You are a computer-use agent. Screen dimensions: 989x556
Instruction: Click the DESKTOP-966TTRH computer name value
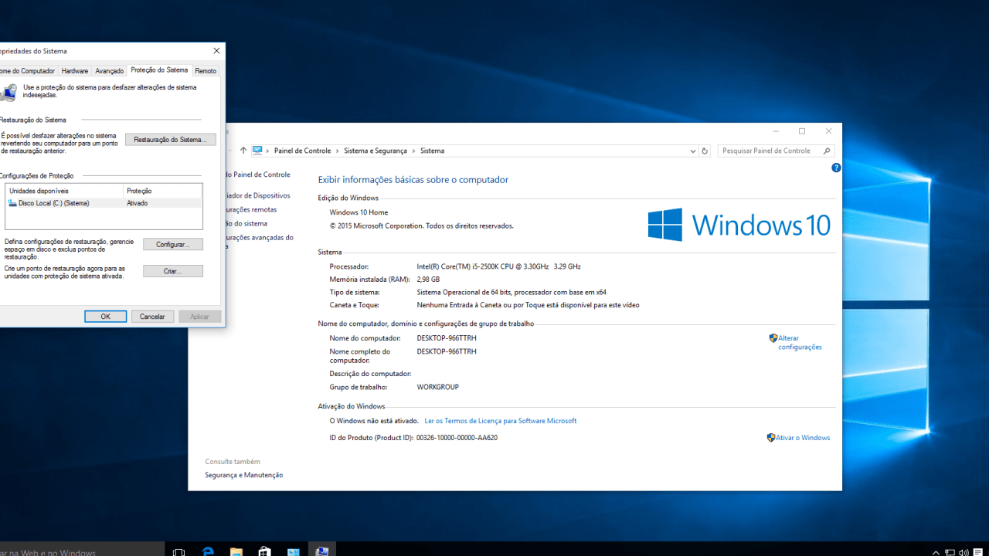pos(447,338)
